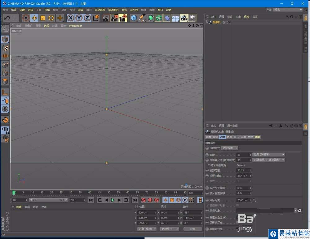
Task: Click the camera object icon in toolbar
Action: (184, 18)
